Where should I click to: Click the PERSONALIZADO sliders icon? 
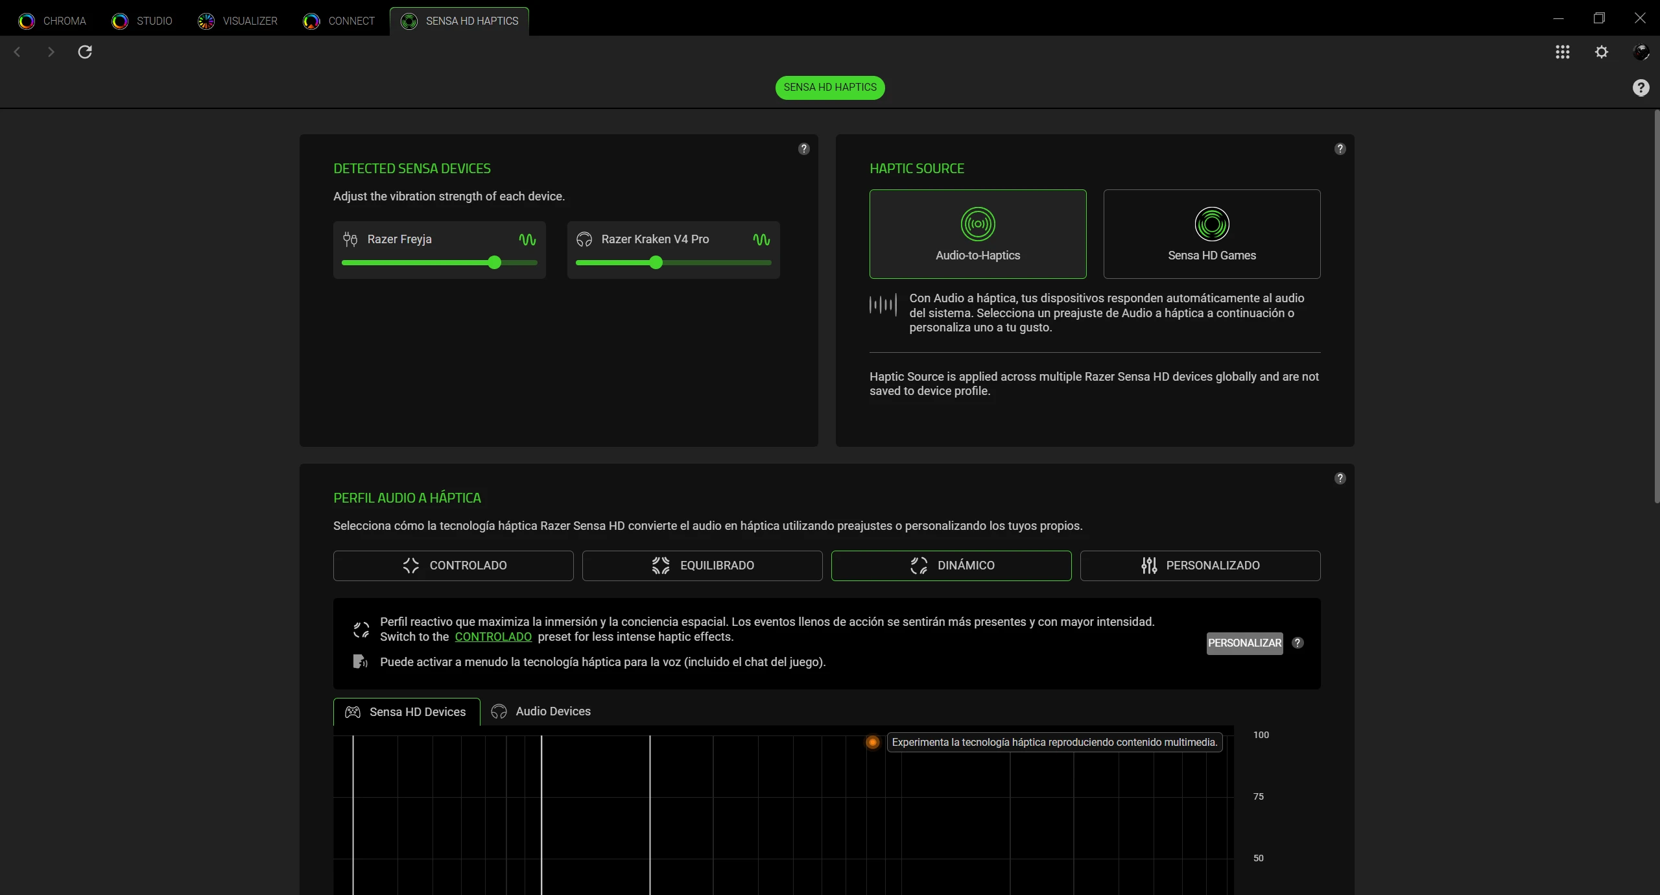pos(1149,566)
